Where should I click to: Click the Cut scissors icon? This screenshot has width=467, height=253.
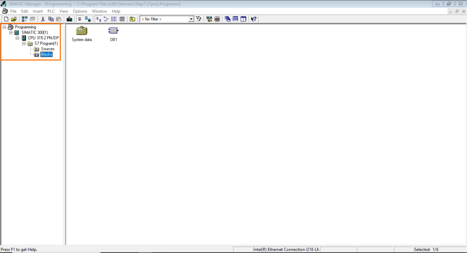[x=43, y=19]
